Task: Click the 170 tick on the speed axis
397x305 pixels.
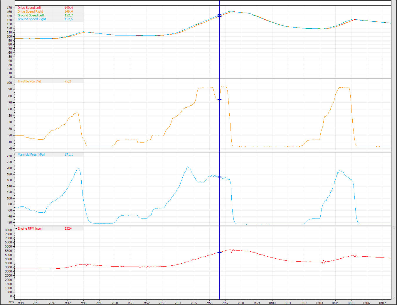Action: click(x=9, y=8)
